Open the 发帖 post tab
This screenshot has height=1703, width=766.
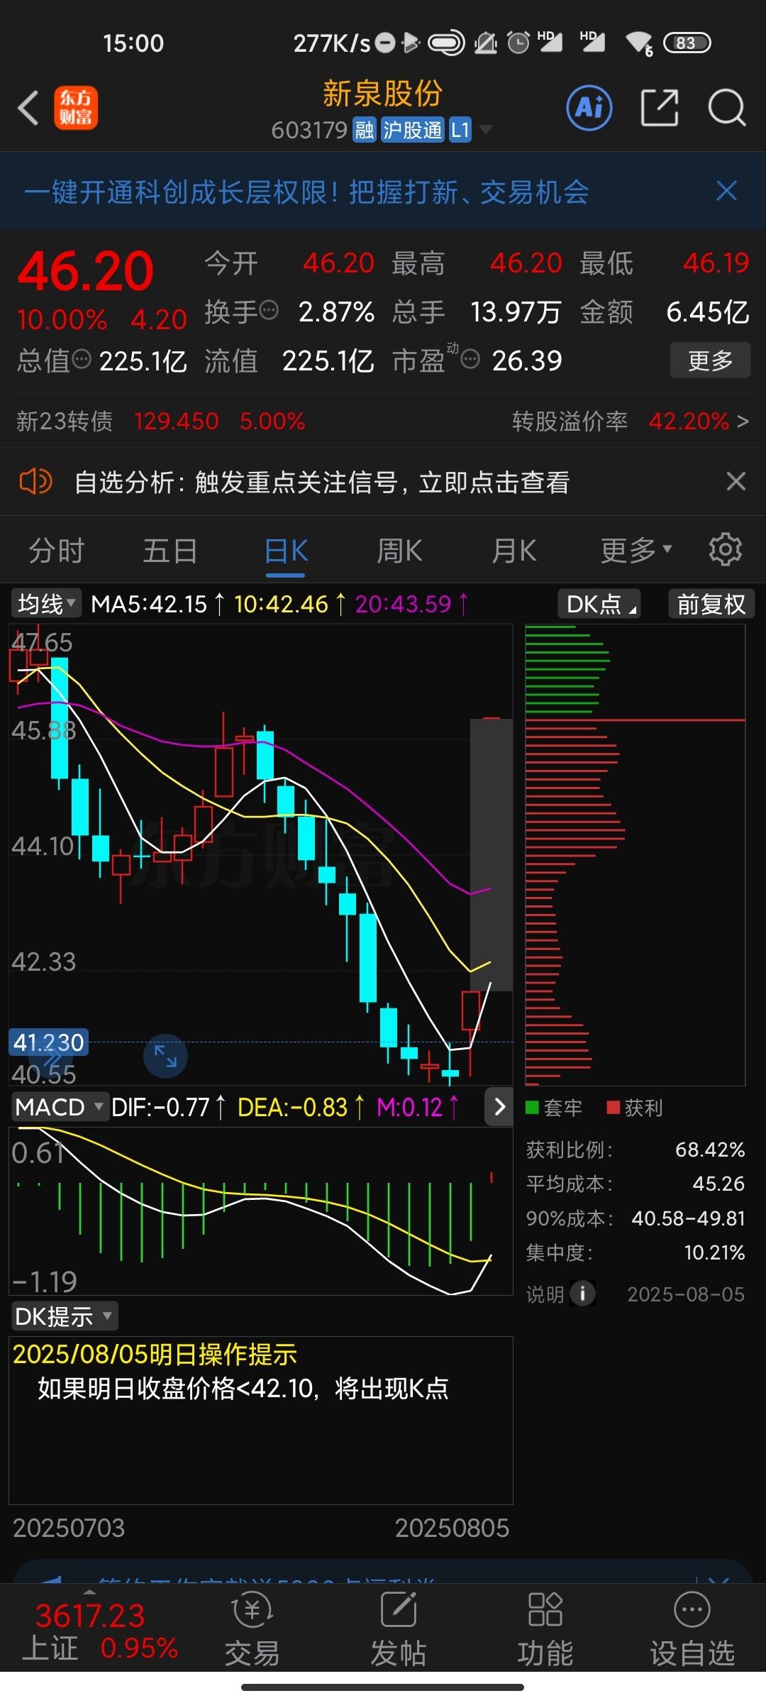(399, 1629)
